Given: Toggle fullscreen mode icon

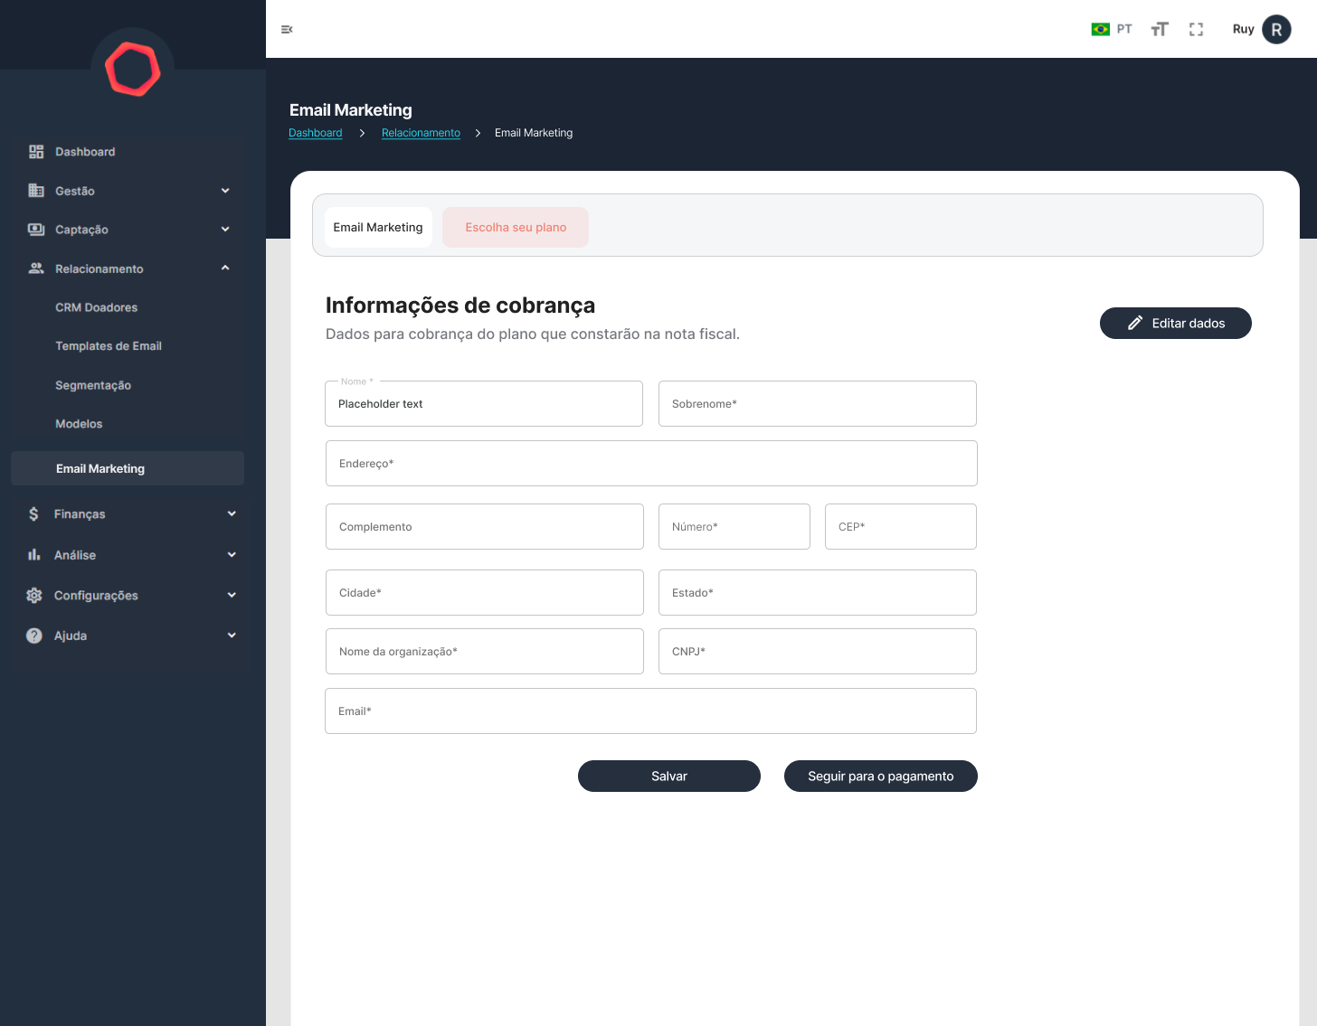Looking at the screenshot, I should 1196,30.
